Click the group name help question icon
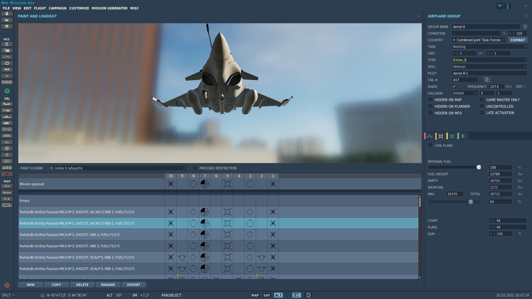The image size is (532, 299). tap(525, 27)
